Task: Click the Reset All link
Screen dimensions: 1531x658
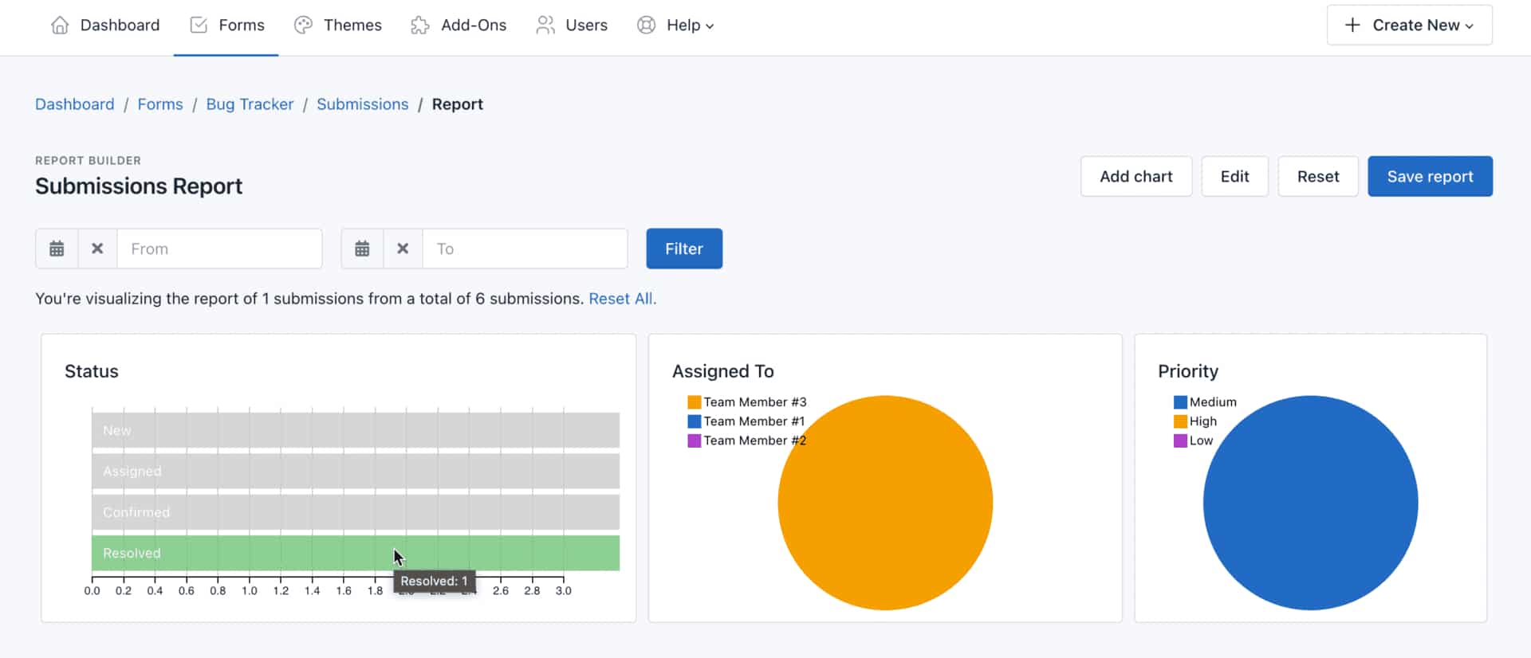Action: pyautogui.click(x=622, y=299)
